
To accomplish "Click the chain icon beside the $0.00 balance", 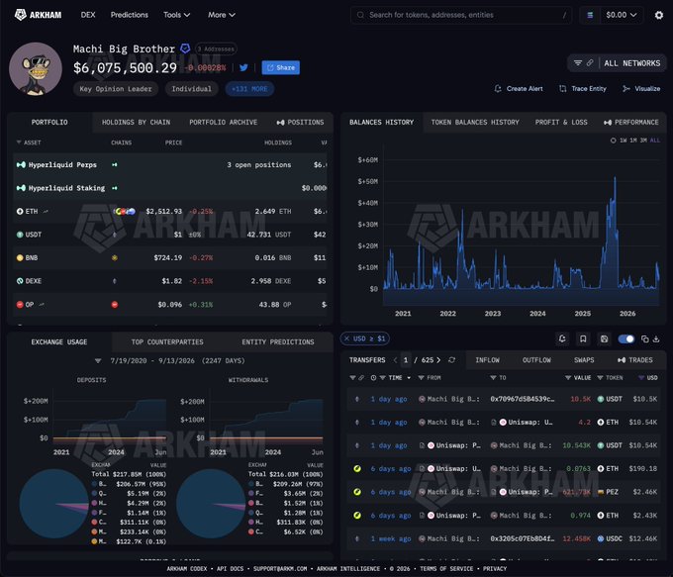I will tap(590, 15).
